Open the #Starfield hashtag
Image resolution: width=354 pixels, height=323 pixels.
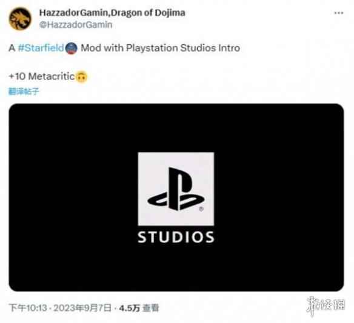point(41,48)
